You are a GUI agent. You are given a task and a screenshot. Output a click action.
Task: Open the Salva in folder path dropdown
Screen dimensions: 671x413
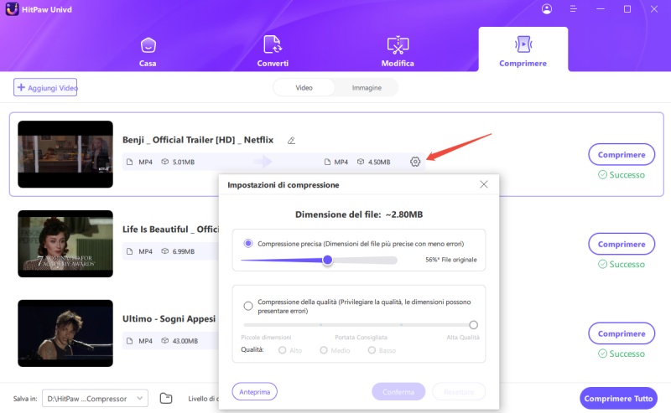click(x=95, y=398)
